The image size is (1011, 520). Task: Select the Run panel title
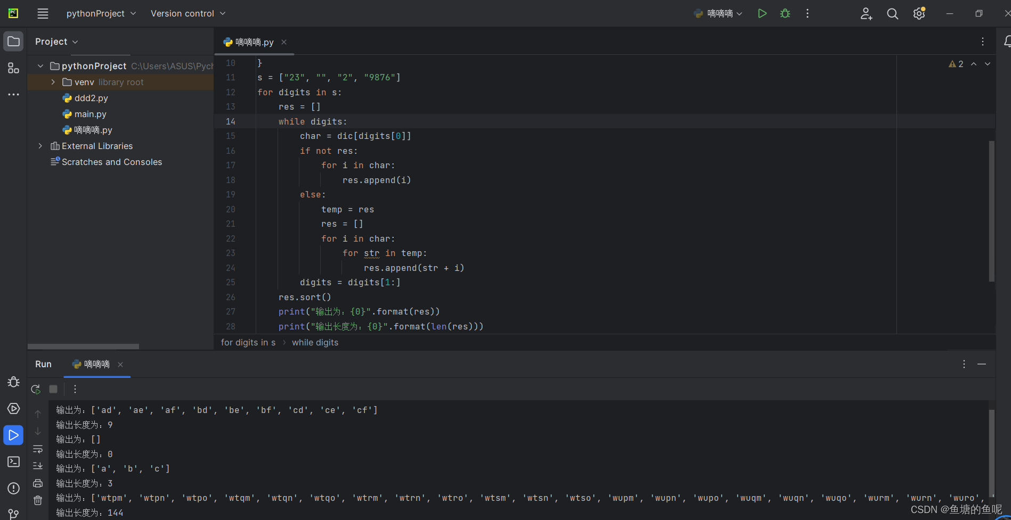[x=43, y=364]
